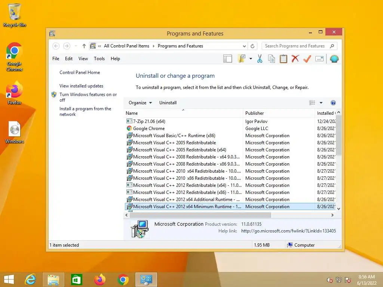The image size is (383, 287).
Task: Click Google LLC publisher cell
Action: [257, 129]
